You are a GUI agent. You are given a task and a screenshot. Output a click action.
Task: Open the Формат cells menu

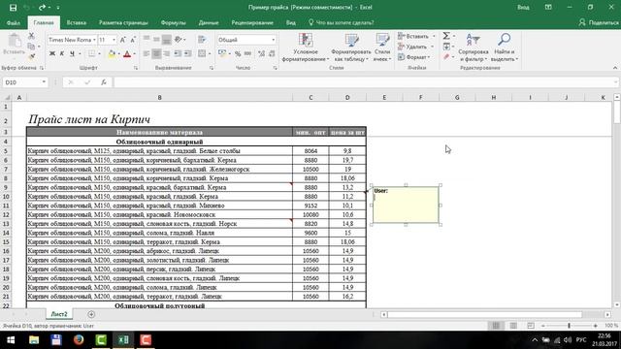[414, 57]
